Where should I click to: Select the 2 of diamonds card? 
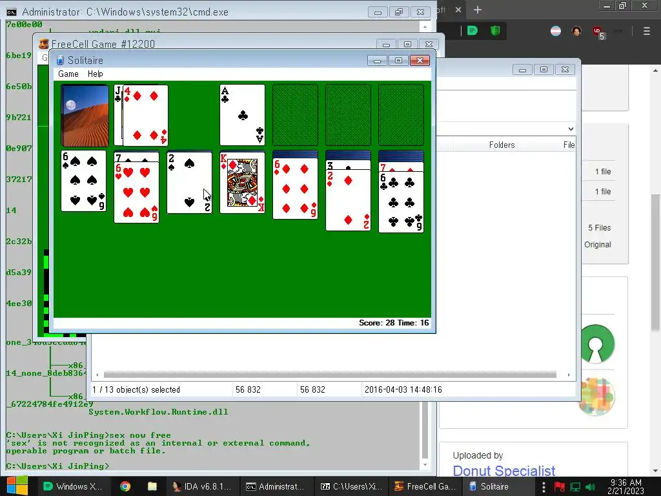click(348, 200)
